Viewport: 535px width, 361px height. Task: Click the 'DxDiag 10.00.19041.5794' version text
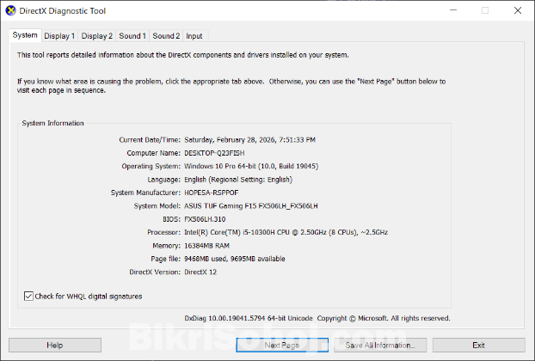click(x=224, y=318)
